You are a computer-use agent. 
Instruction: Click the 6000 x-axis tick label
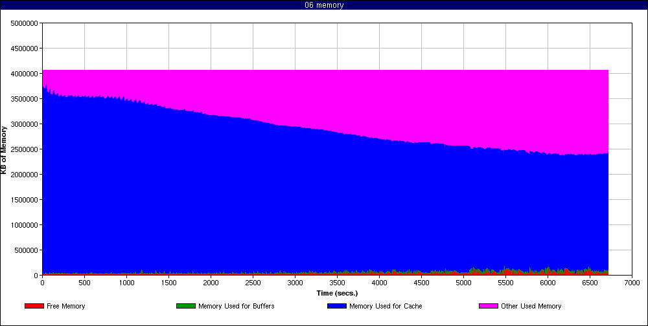[548, 283]
